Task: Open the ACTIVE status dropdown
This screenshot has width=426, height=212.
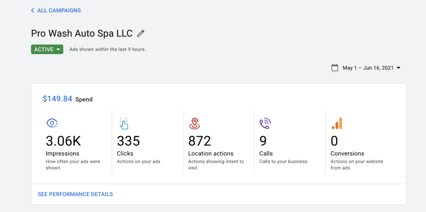Action: (x=47, y=49)
